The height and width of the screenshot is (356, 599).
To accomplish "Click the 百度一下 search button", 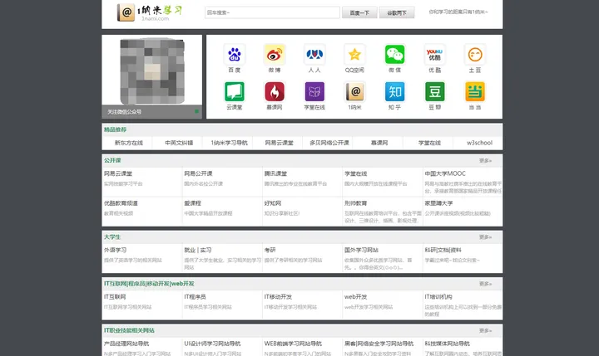I will 359,12.
